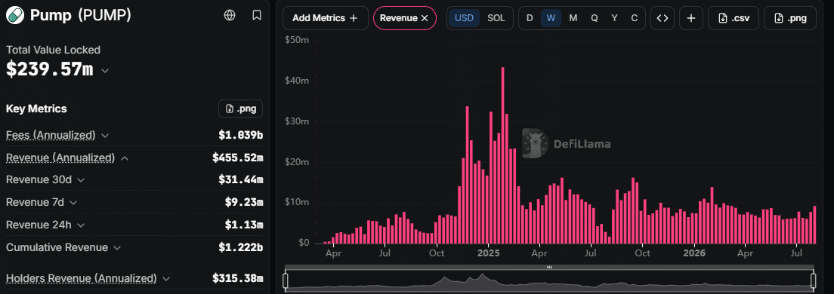Click the $455.52m revenue value

point(238,158)
